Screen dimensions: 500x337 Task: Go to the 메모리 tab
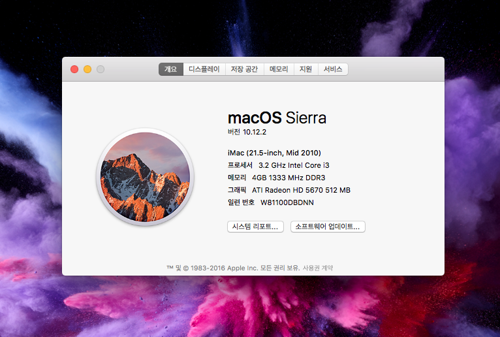279,69
